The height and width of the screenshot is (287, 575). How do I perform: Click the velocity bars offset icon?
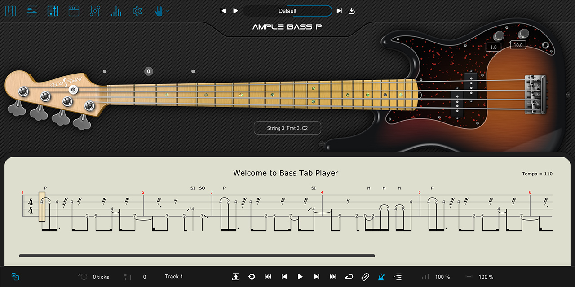point(127,277)
